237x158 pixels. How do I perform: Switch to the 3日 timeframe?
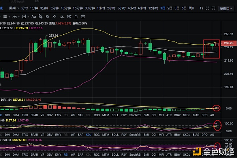pyautogui.click(x=177, y=8)
